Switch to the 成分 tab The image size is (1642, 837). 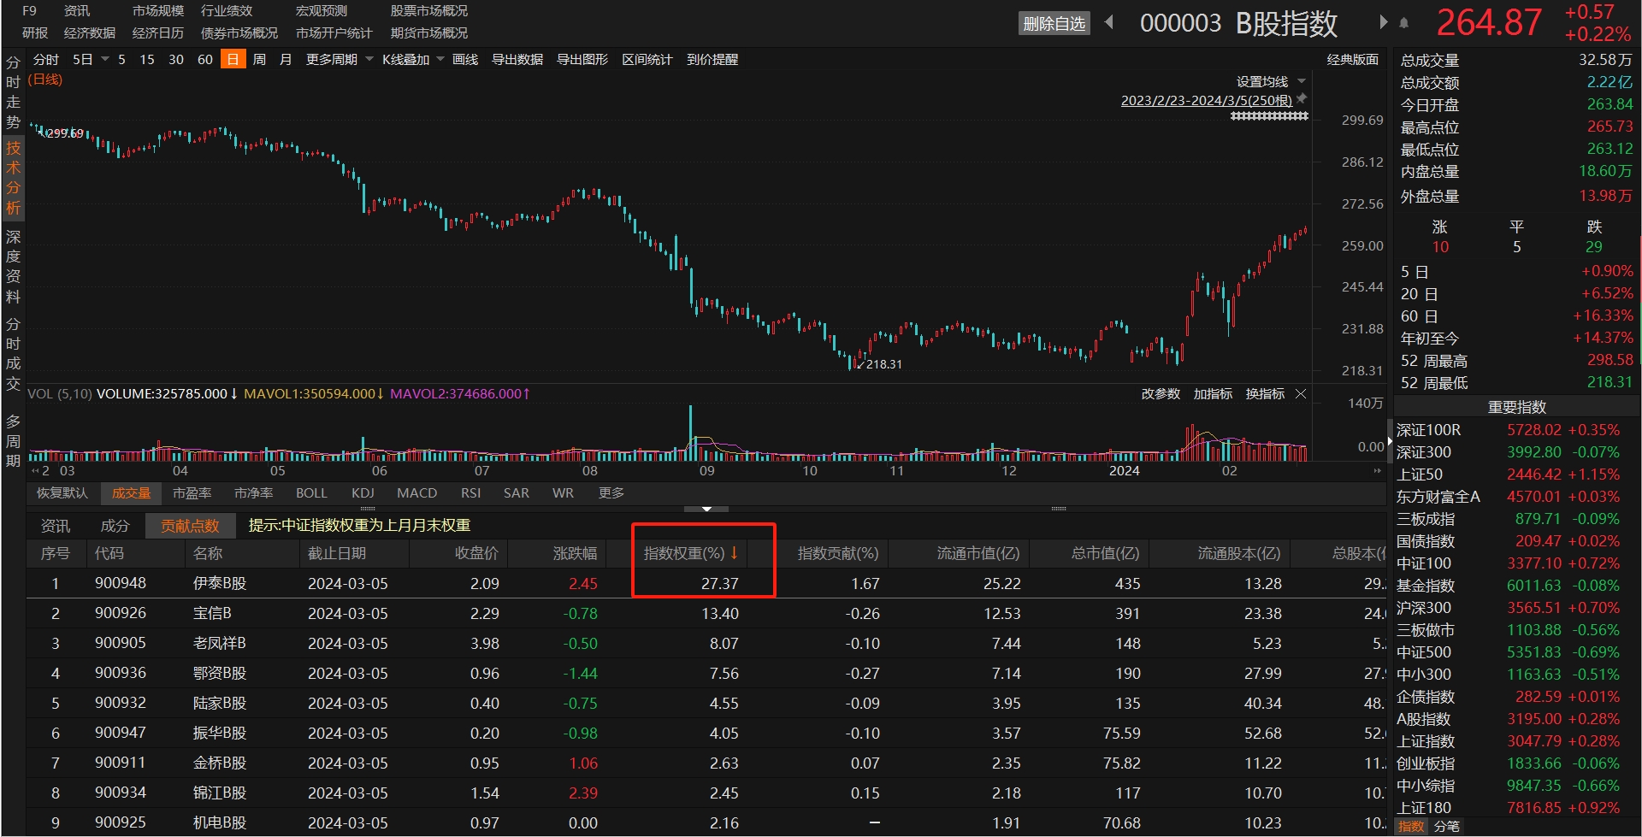tap(115, 526)
